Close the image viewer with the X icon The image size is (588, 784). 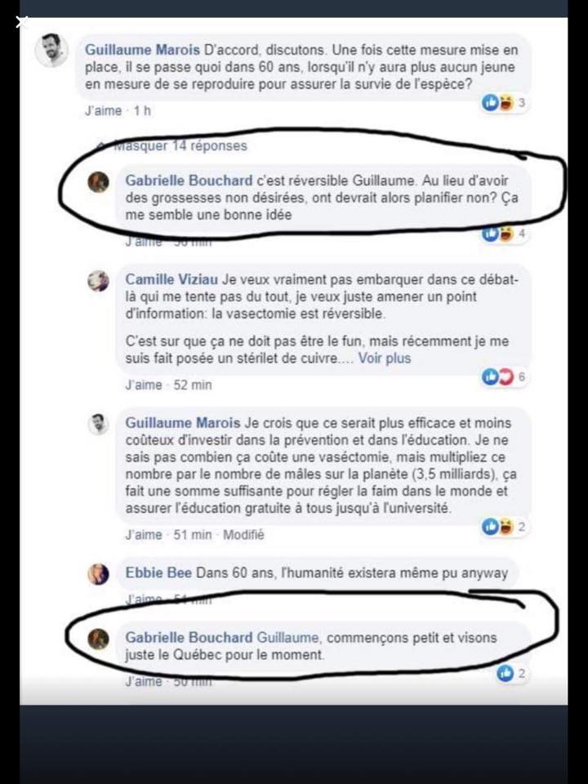pos(21,22)
